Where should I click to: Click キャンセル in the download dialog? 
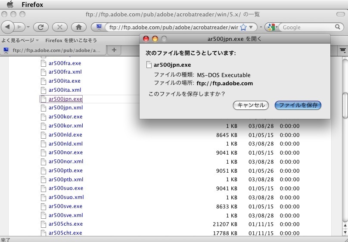coord(251,105)
